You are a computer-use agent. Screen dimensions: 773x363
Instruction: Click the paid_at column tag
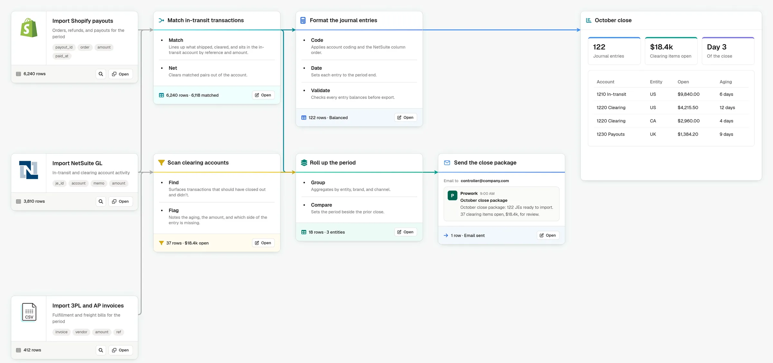62,56
